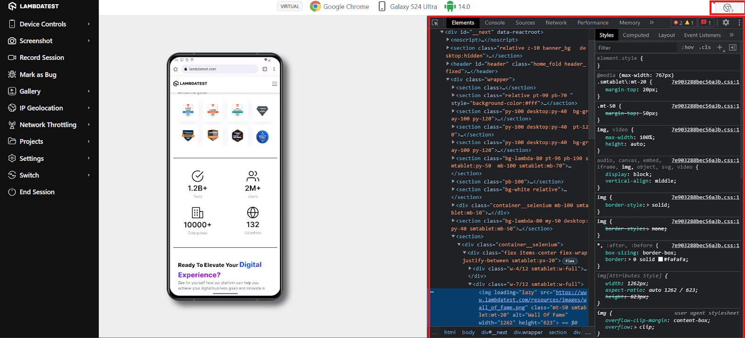745x338 pixels.
Task: Click Mark as Bug in sidebar
Action: [x=38, y=75]
